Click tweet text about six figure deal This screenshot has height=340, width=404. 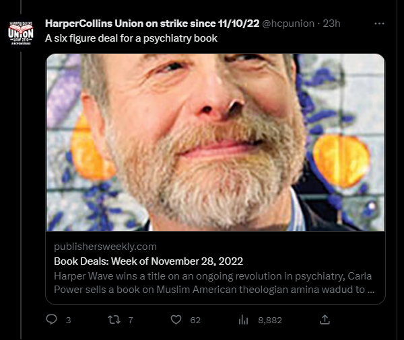coord(131,38)
